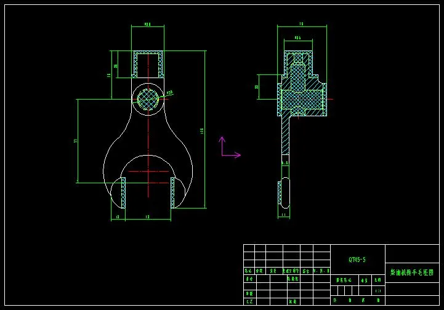Screen dimensions: 444x310
Task: Select the cross-hatched circular bore in front view
Action: point(148,99)
